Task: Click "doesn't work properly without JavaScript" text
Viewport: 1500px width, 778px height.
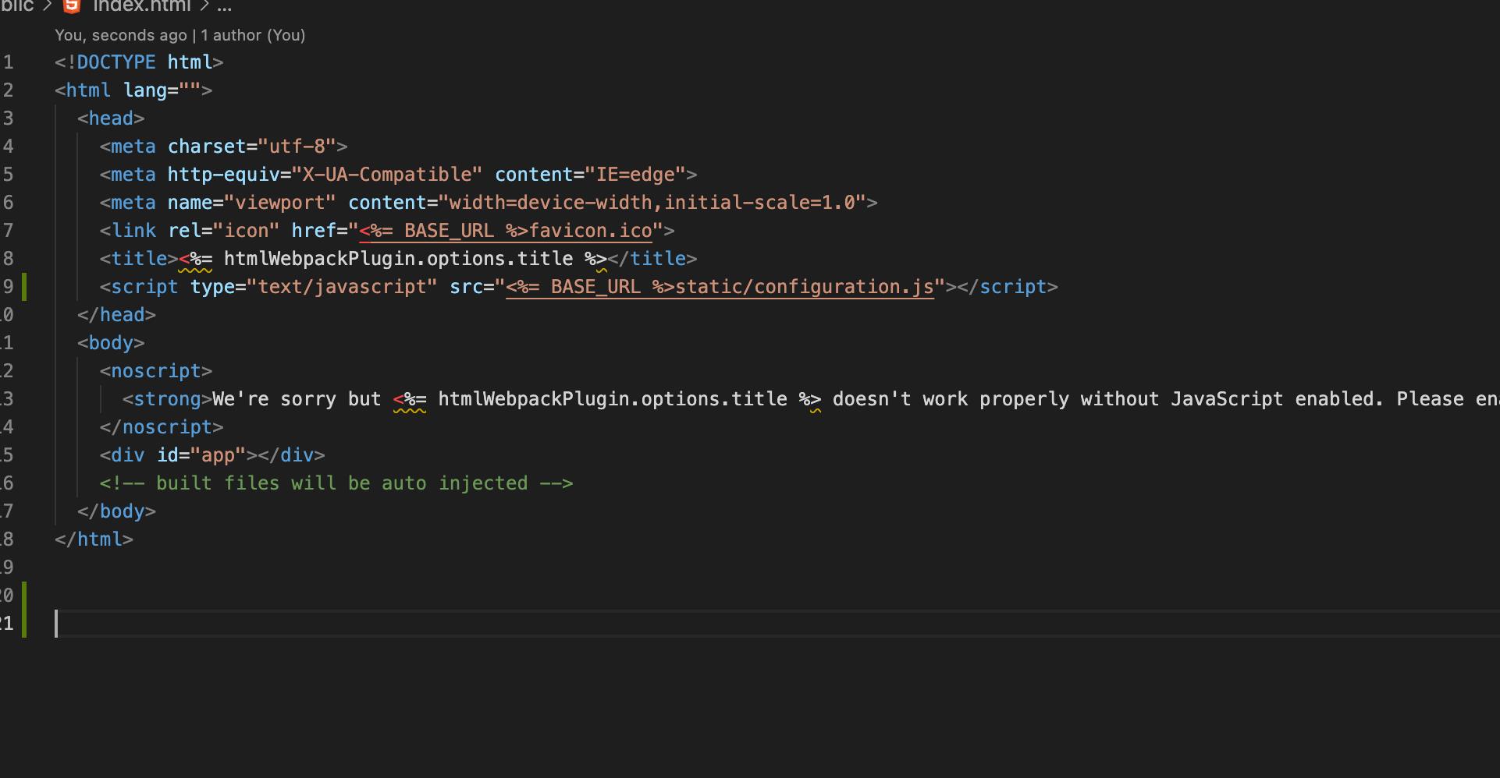Action: 1057,399
